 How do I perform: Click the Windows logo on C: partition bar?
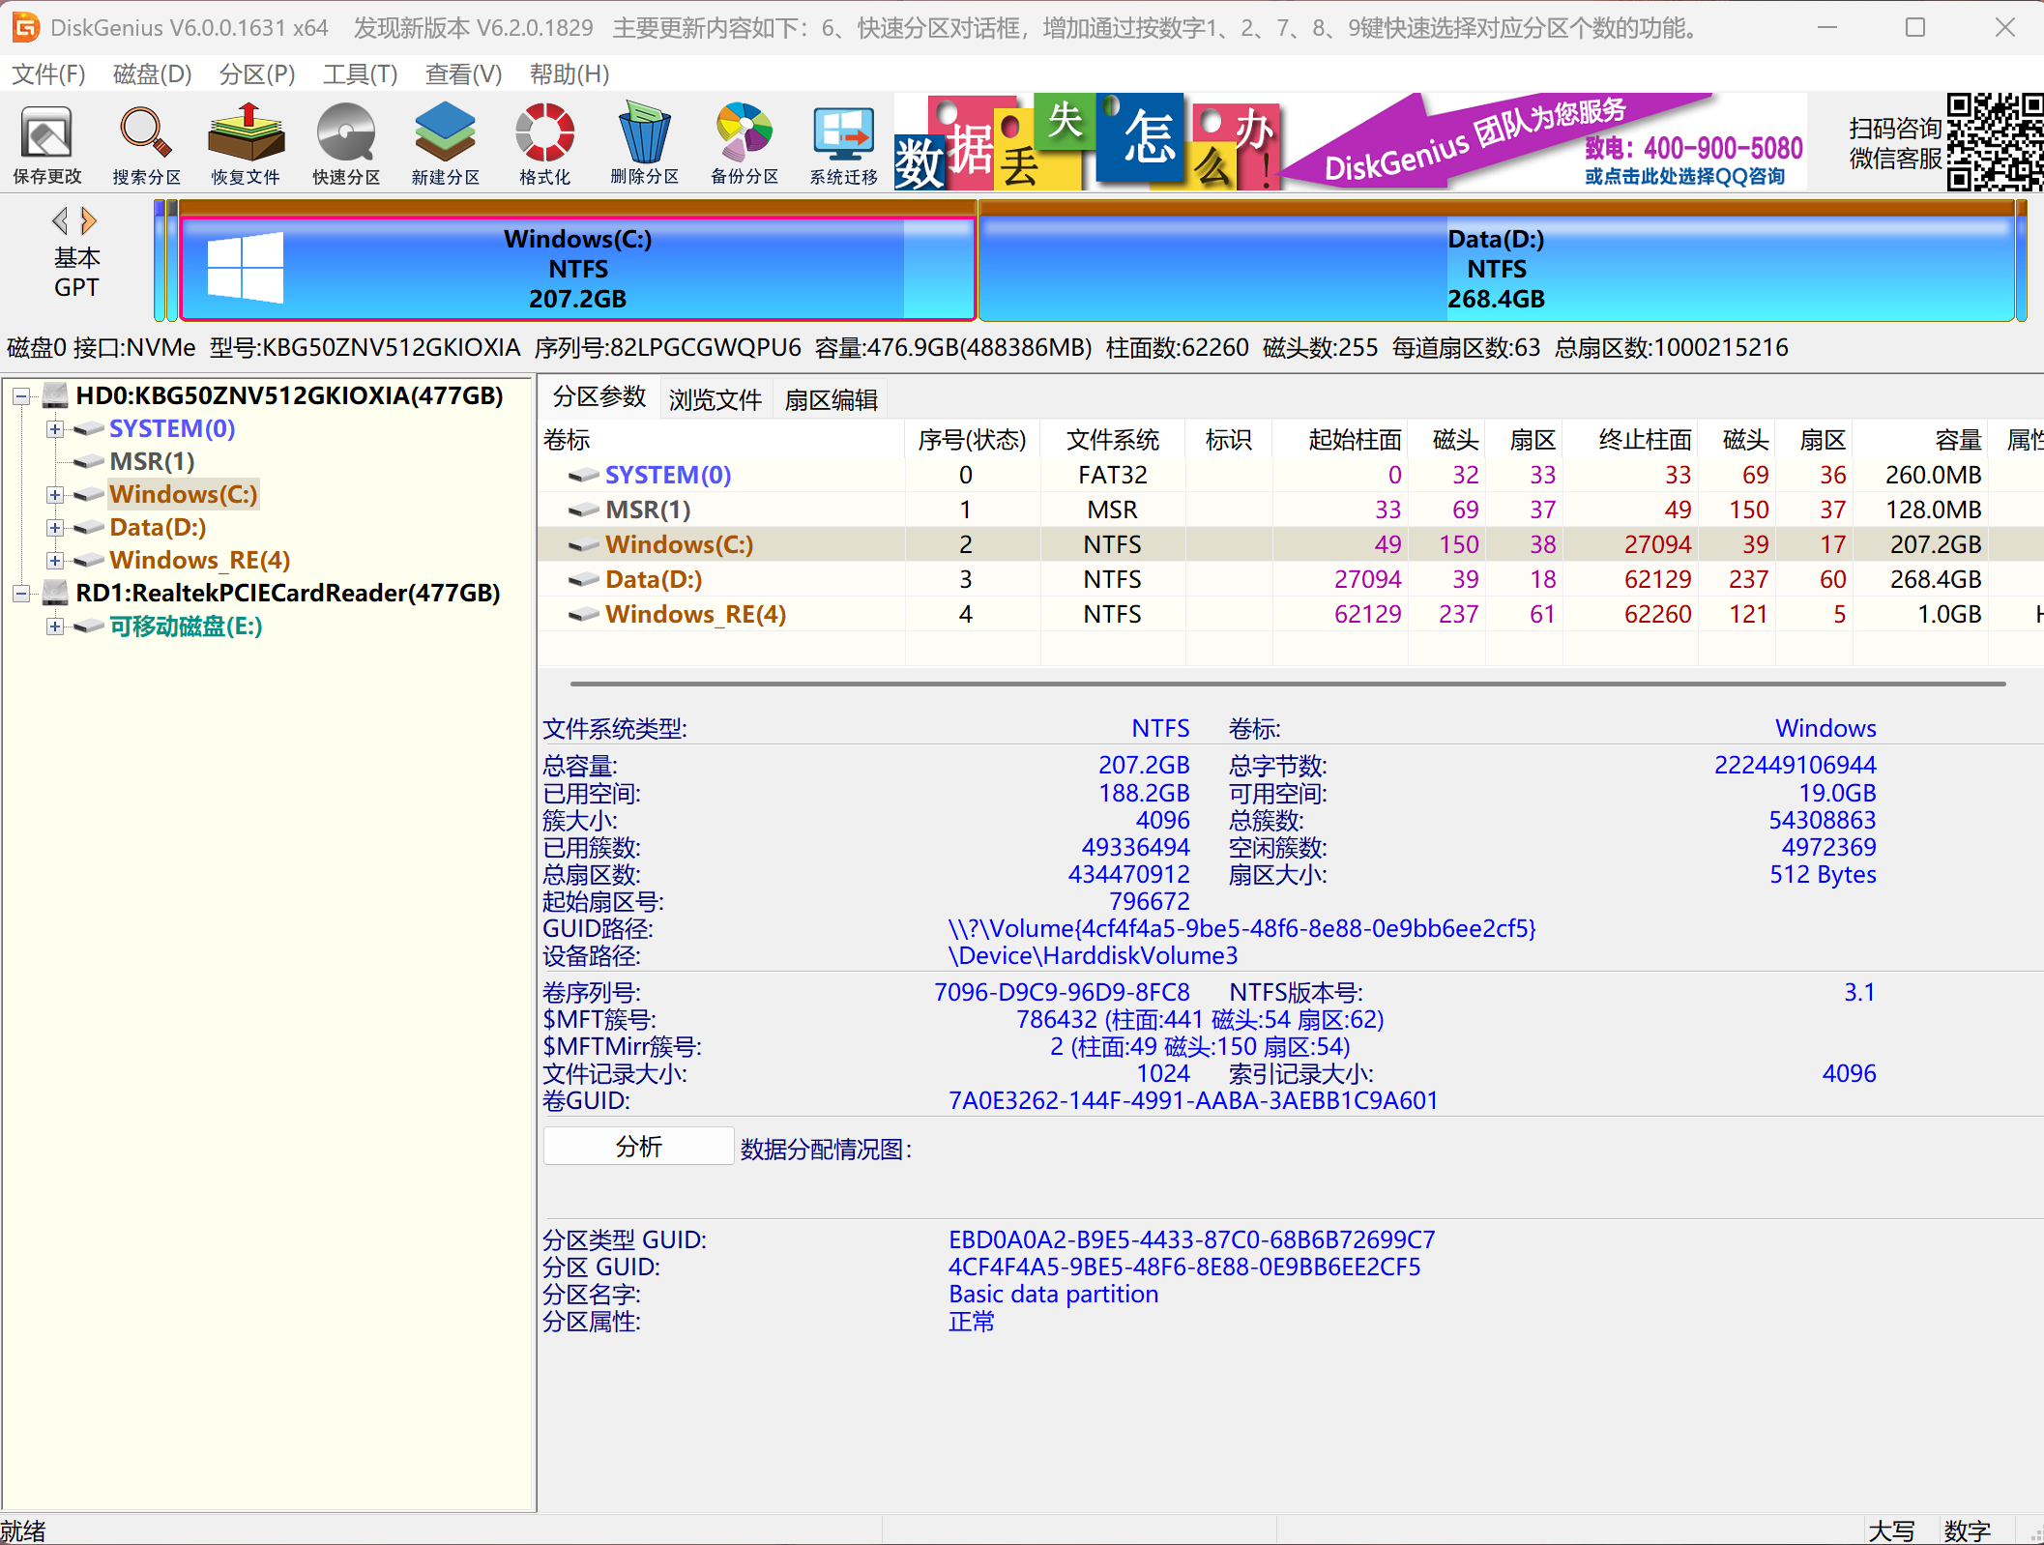point(246,268)
